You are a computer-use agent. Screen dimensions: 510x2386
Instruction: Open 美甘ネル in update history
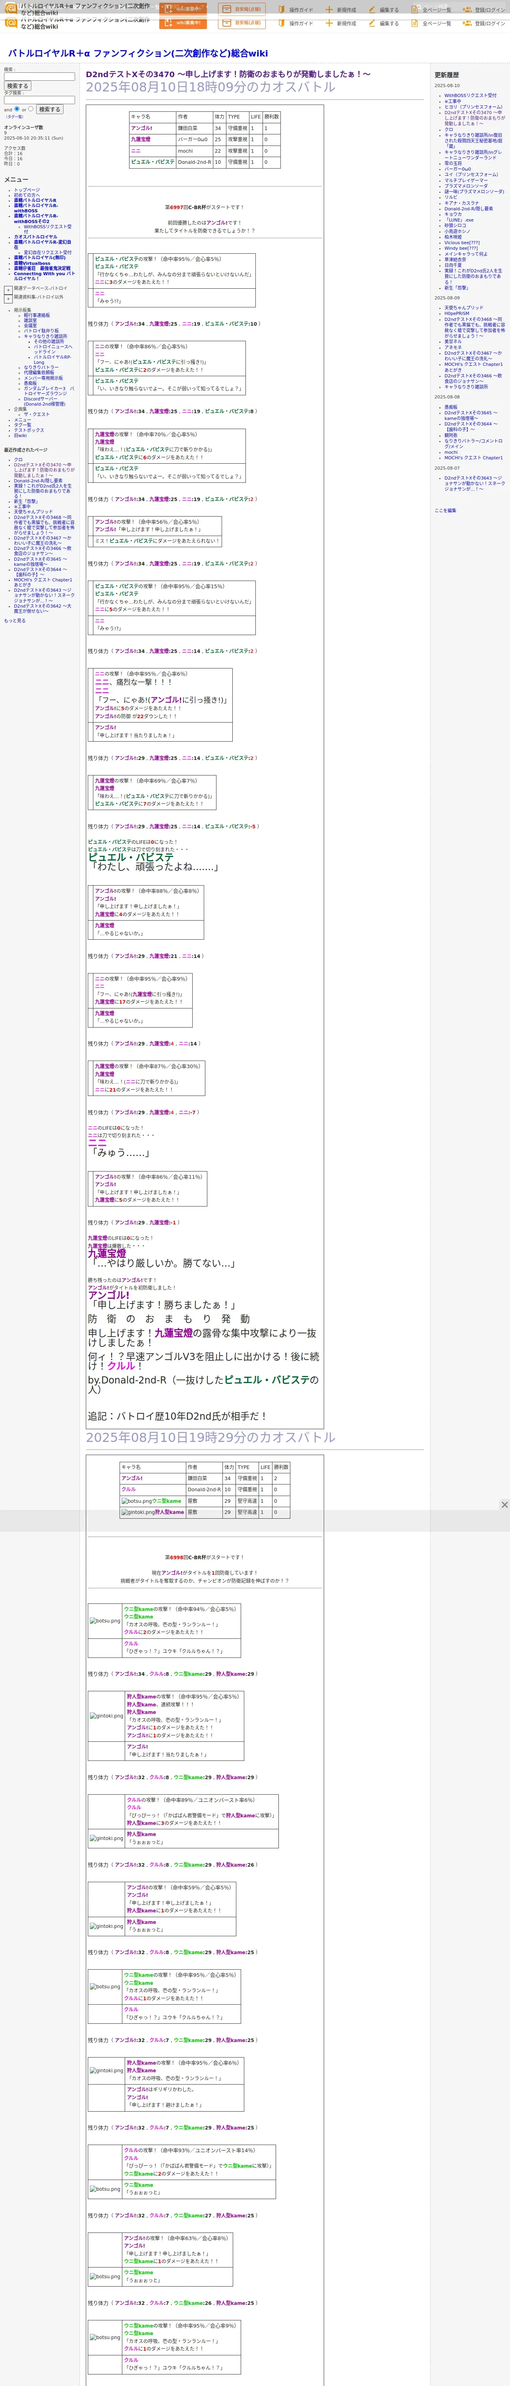pos(453,342)
